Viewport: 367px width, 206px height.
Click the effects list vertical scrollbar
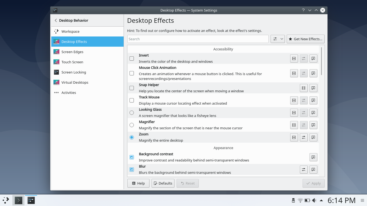point(321,61)
